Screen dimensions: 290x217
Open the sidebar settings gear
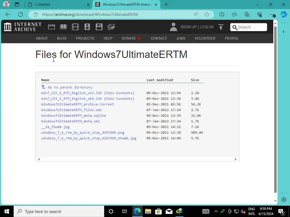tap(284, 199)
